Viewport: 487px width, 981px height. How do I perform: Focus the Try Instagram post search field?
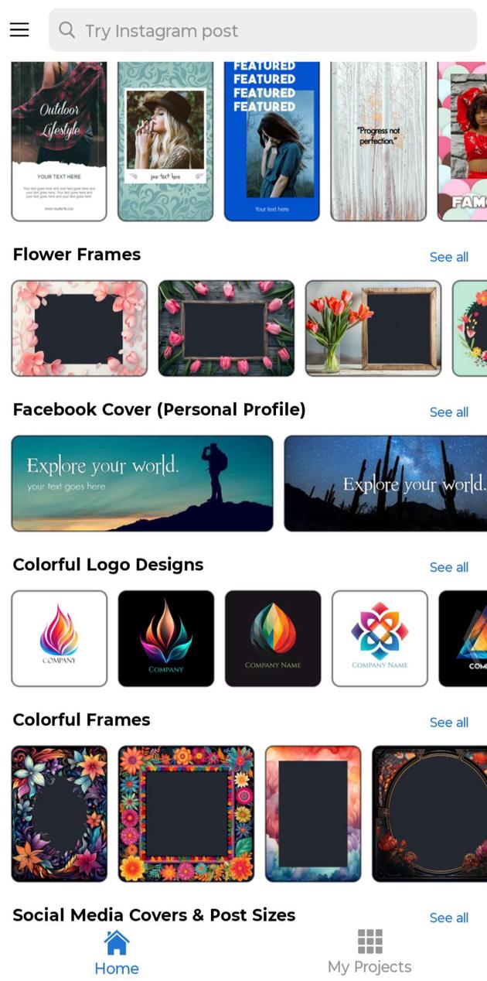pyautogui.click(x=263, y=30)
